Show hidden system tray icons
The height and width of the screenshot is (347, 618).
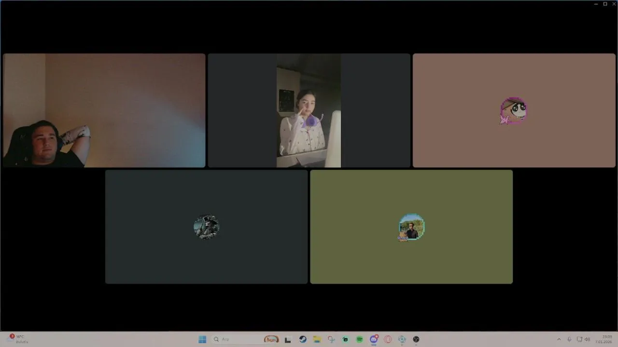click(559, 339)
